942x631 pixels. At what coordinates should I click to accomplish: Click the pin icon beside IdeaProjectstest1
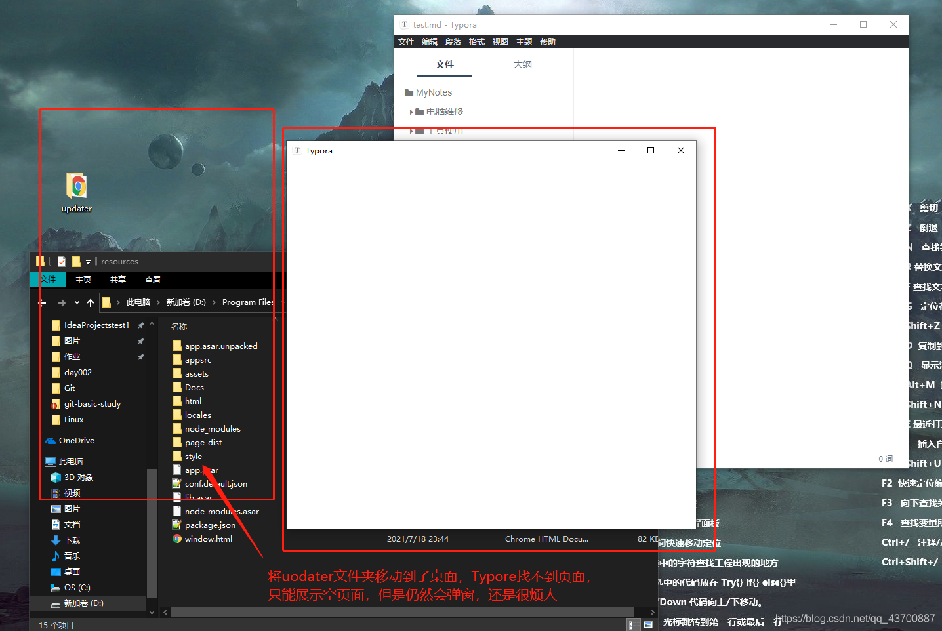pos(140,325)
